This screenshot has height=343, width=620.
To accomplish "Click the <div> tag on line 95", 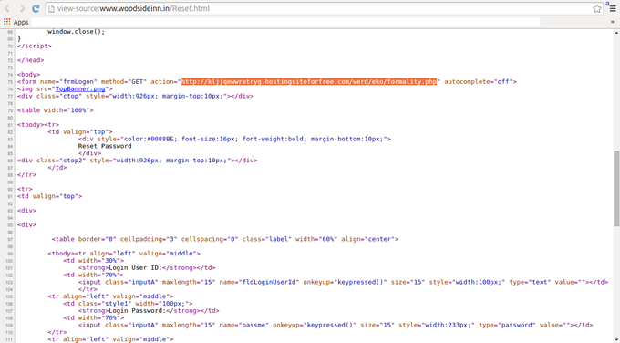I will [x=26, y=224].
